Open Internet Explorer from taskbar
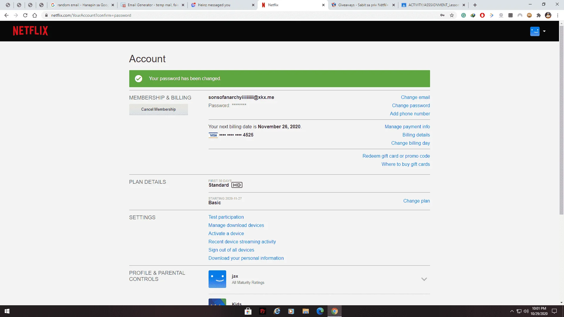The width and height of the screenshot is (564, 317). 277,311
